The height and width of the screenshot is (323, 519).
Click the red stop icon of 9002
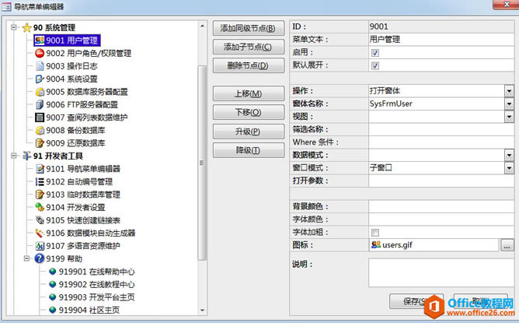40,53
